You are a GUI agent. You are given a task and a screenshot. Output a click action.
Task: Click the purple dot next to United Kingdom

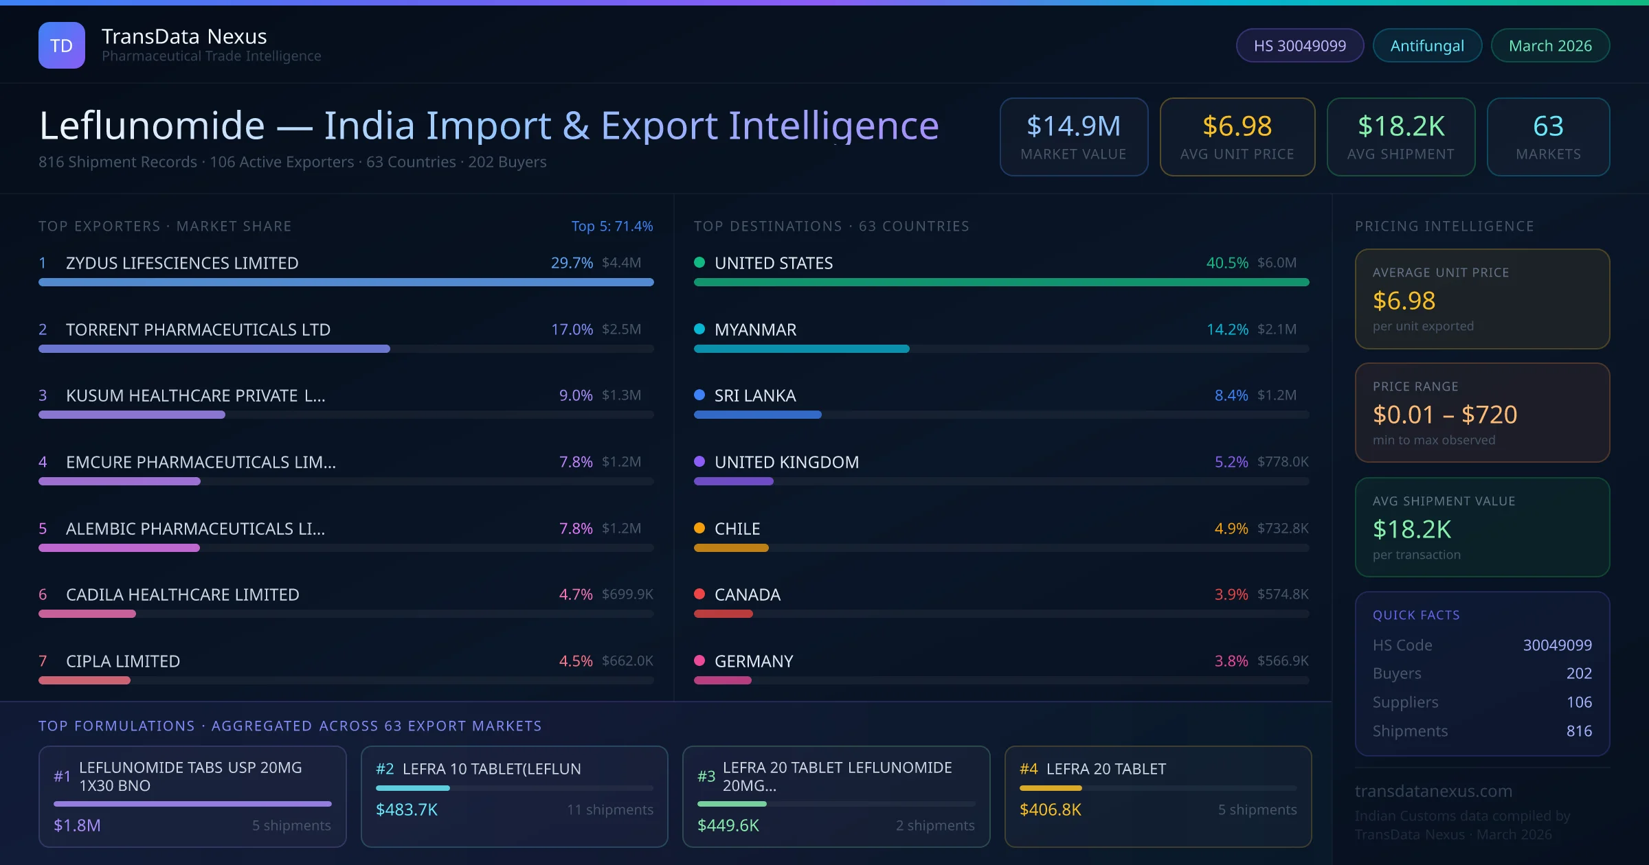(x=699, y=461)
